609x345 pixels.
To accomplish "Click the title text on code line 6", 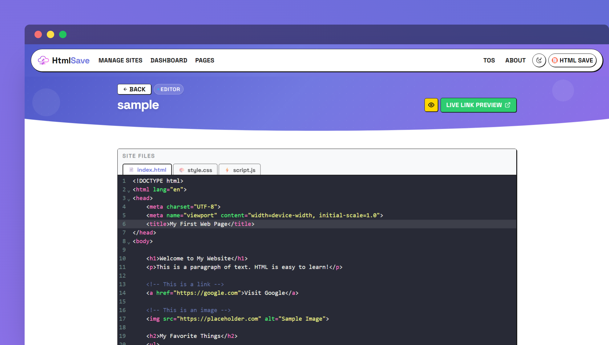I will tap(199, 224).
